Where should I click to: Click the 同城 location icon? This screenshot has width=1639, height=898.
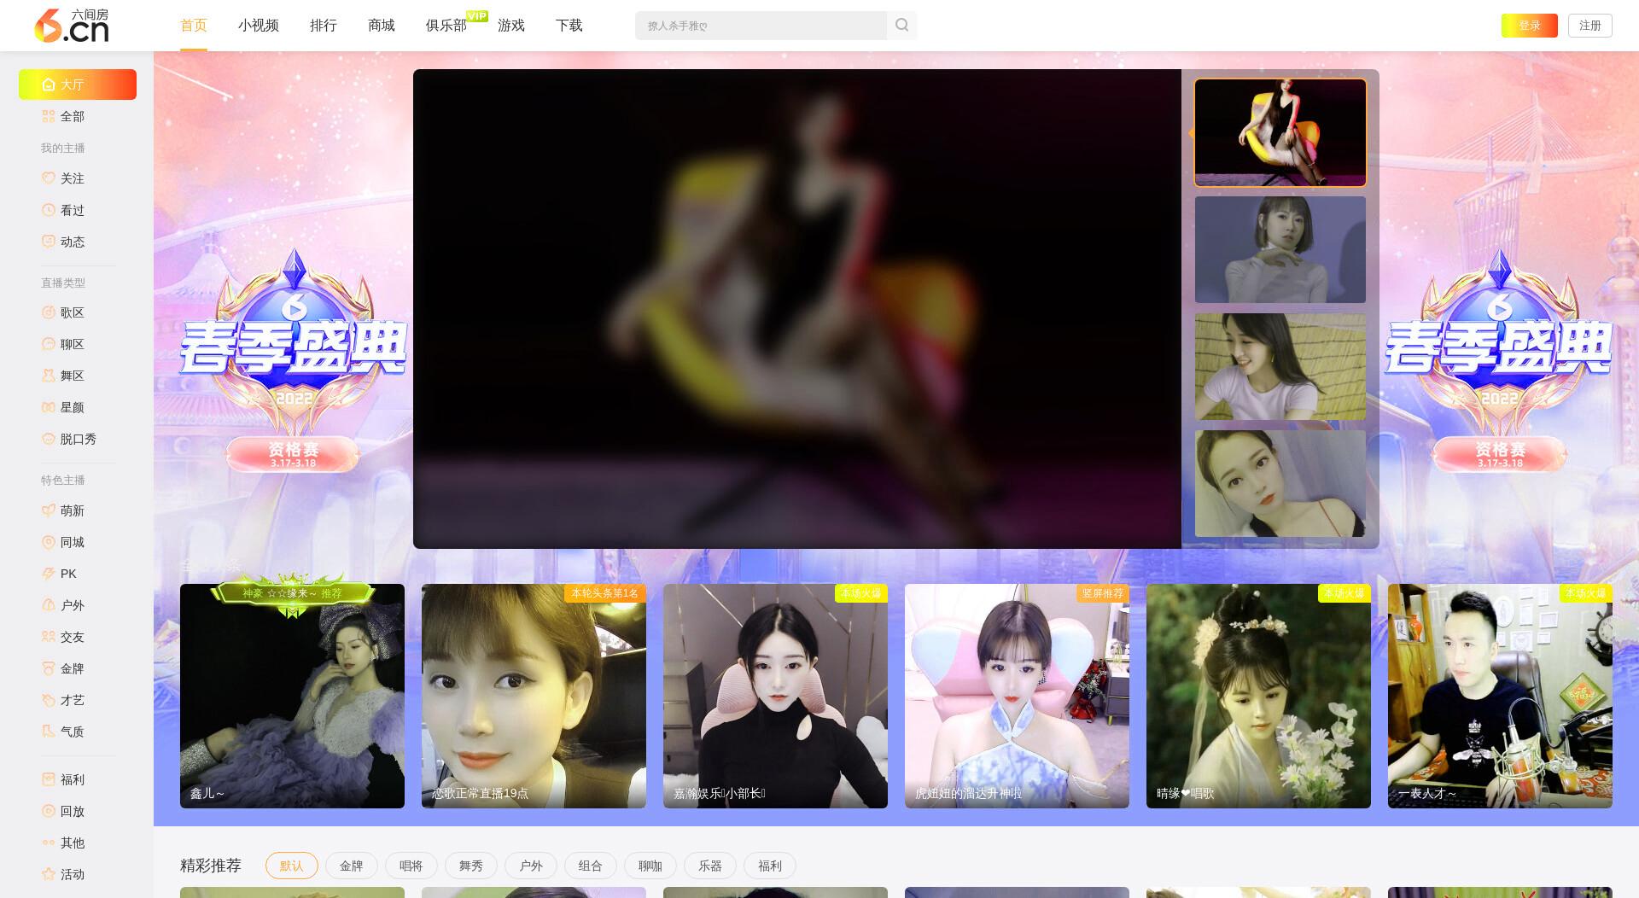click(x=49, y=542)
